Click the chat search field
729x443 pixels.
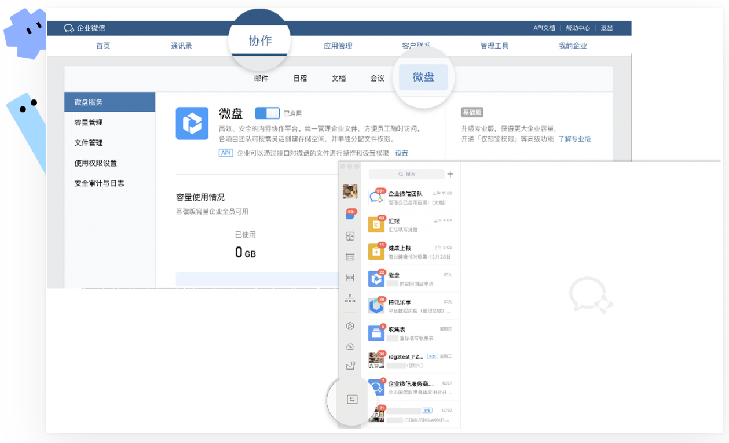pos(406,174)
